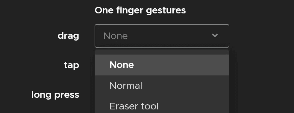This screenshot has width=294, height=113.
Task: Toggle the drag combo box closed
Action: click(162, 36)
